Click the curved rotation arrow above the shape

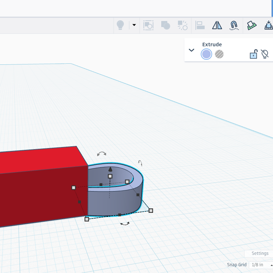[101, 154]
